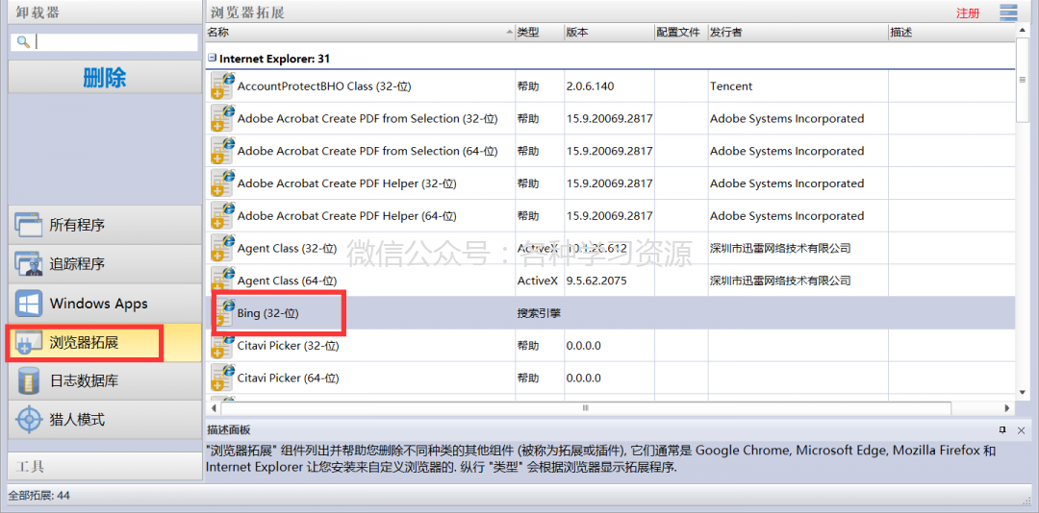This screenshot has height=513, width=1039.
Task: Click the horizontal scrollbar right arrow
Action: (1006, 407)
